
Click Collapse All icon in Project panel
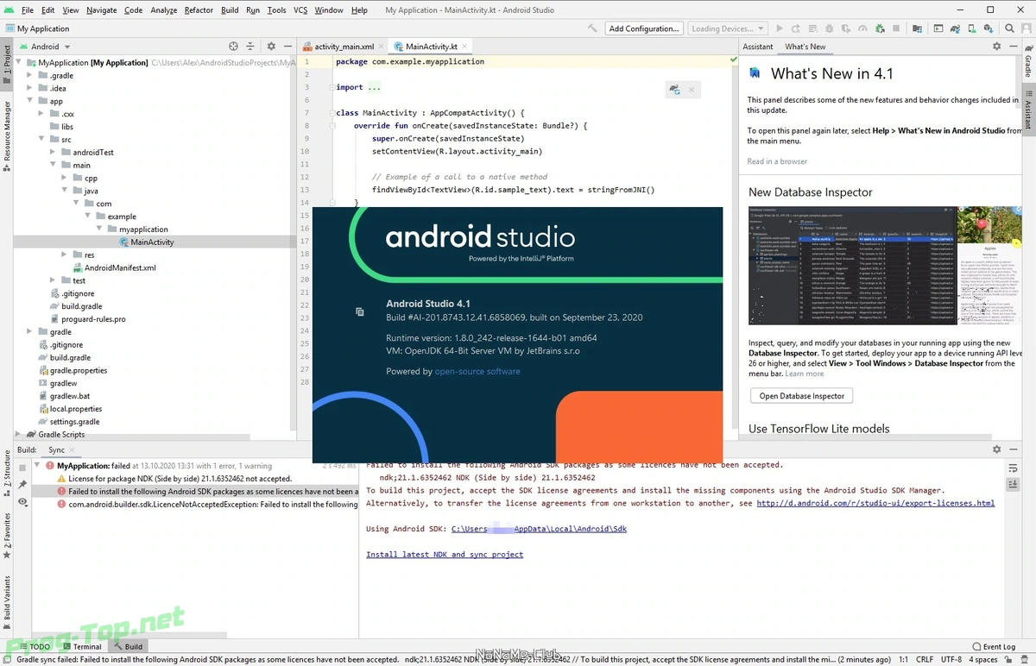[x=250, y=46]
